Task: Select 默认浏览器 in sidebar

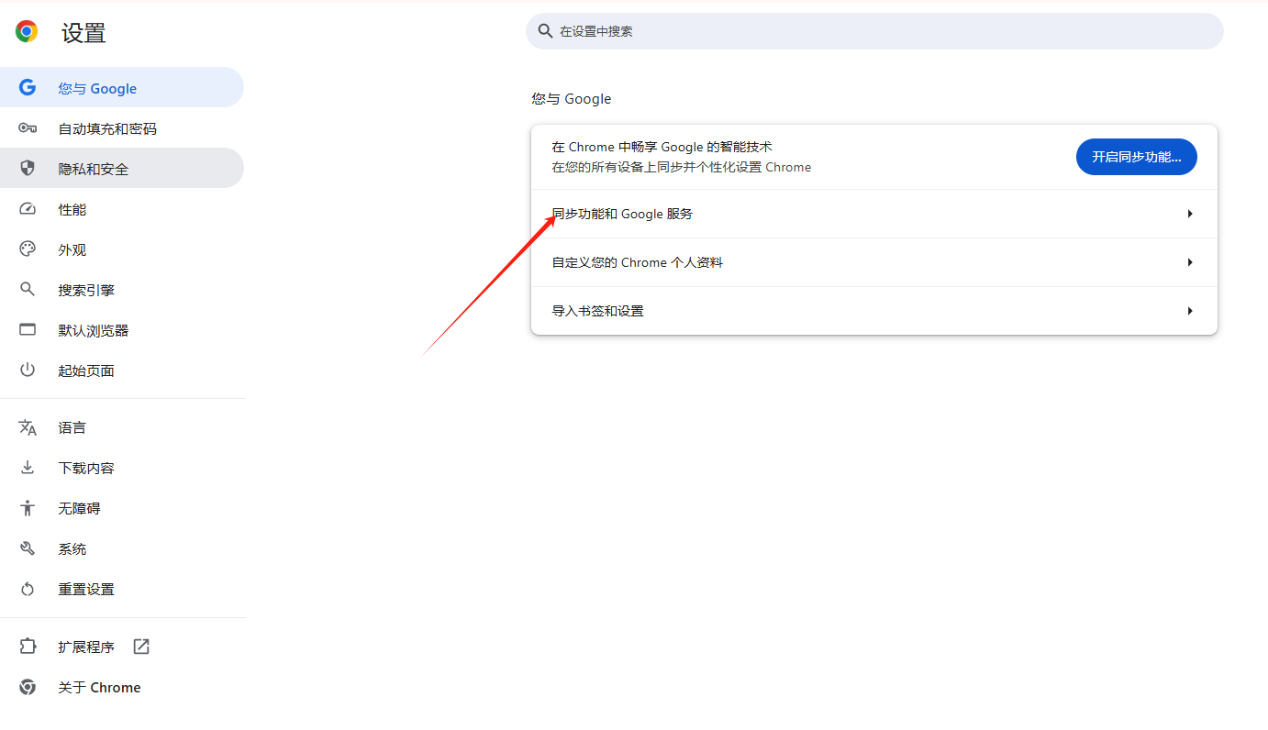Action: (x=122, y=330)
